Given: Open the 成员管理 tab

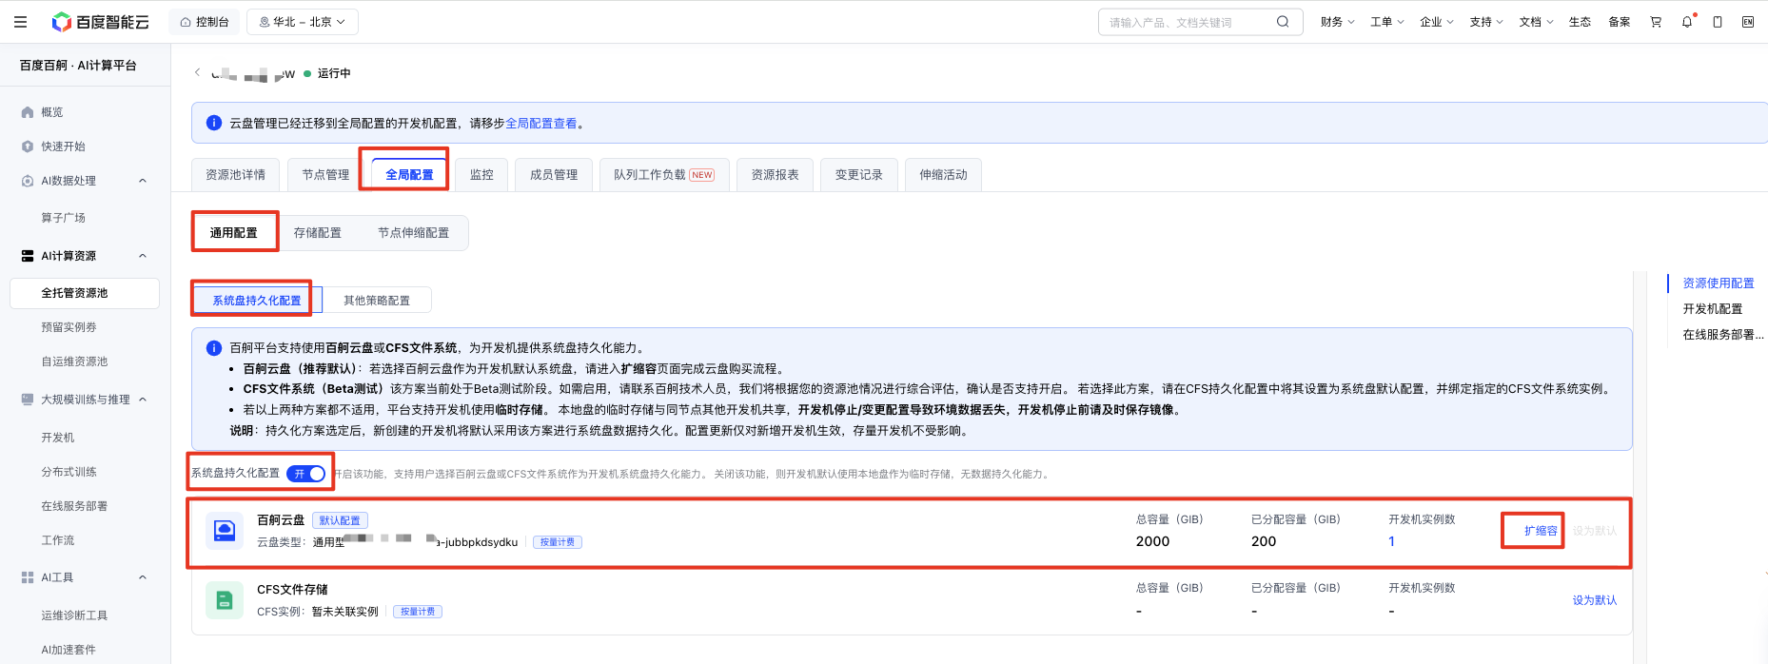Looking at the screenshot, I should [x=554, y=175].
